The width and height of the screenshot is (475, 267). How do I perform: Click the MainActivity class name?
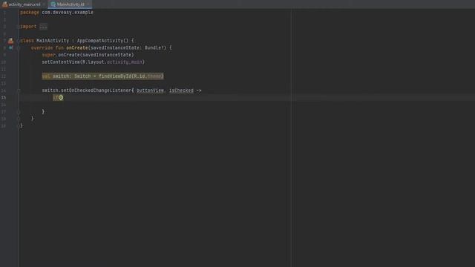(x=53, y=41)
